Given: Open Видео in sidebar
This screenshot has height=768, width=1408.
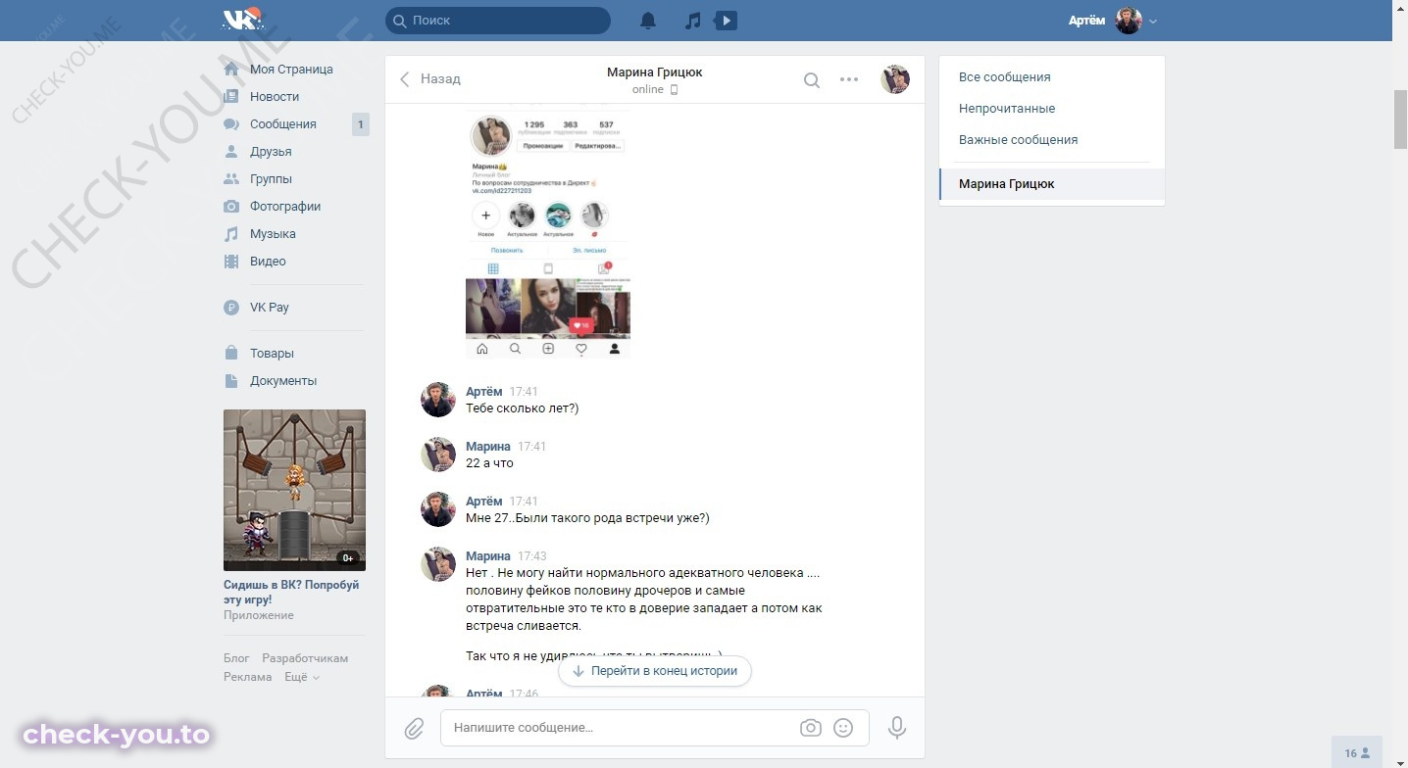Looking at the screenshot, I should (268, 262).
